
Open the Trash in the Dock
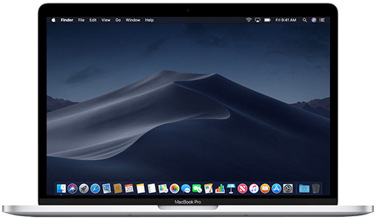click(315, 189)
